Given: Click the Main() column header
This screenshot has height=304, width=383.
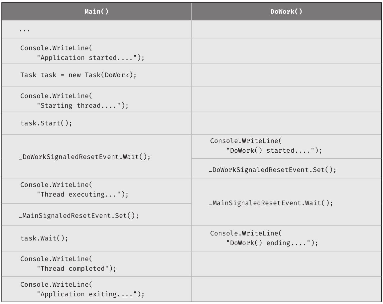Looking at the screenshot, I should pyautogui.click(x=96, y=12).
